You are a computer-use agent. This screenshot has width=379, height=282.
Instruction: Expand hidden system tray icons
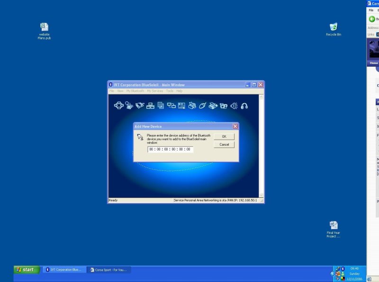point(332,273)
